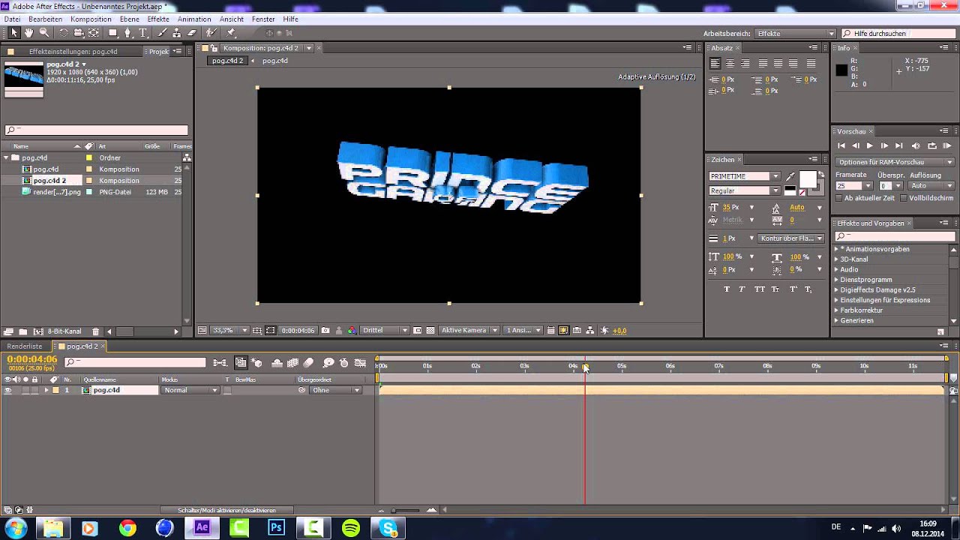Click the snapshot camera icon in viewer

(325, 330)
